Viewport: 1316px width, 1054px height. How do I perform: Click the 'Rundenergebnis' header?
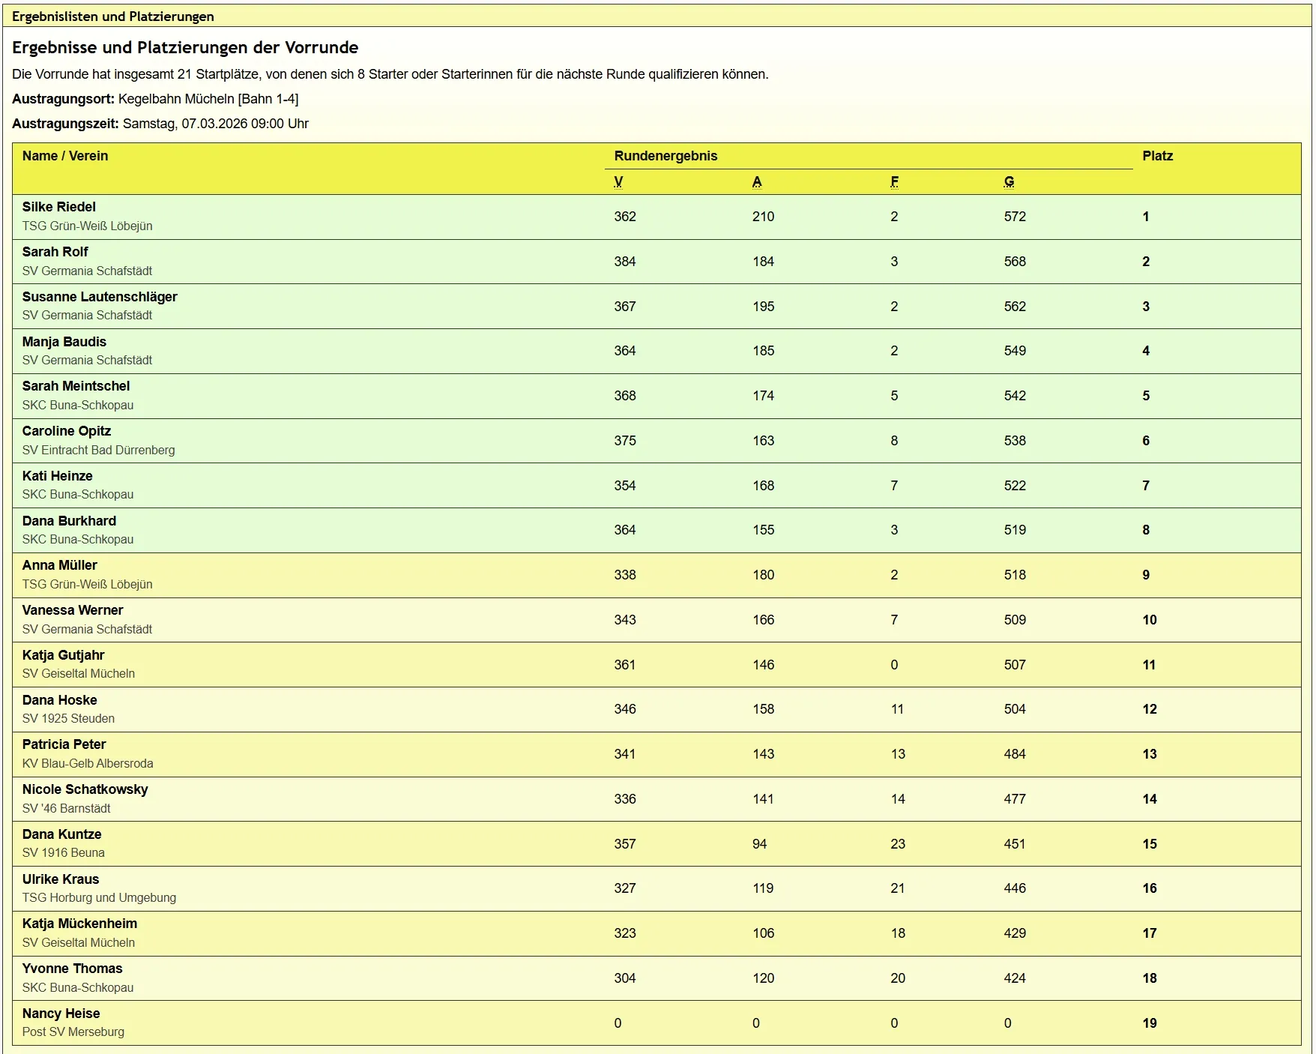(665, 156)
